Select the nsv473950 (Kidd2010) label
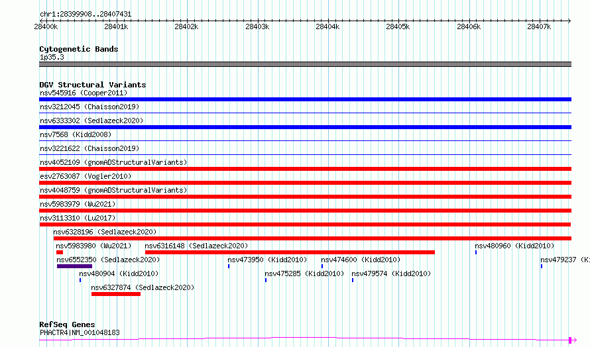The image size is (590, 347). pyautogui.click(x=267, y=260)
